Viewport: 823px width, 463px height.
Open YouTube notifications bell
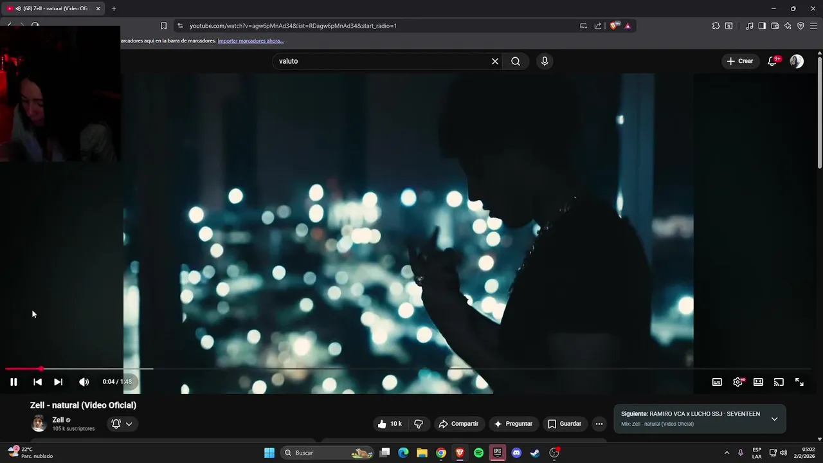(773, 61)
